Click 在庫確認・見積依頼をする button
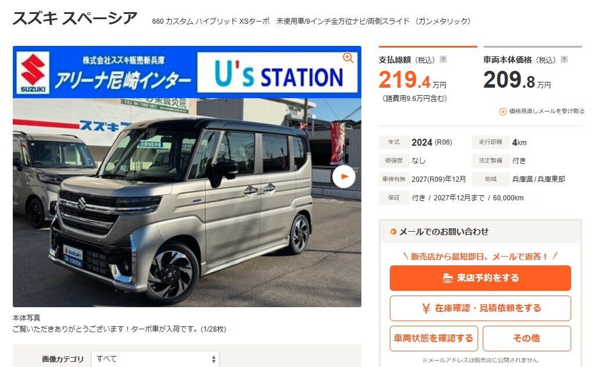Viewport: 599px width, 367px height. [480, 308]
